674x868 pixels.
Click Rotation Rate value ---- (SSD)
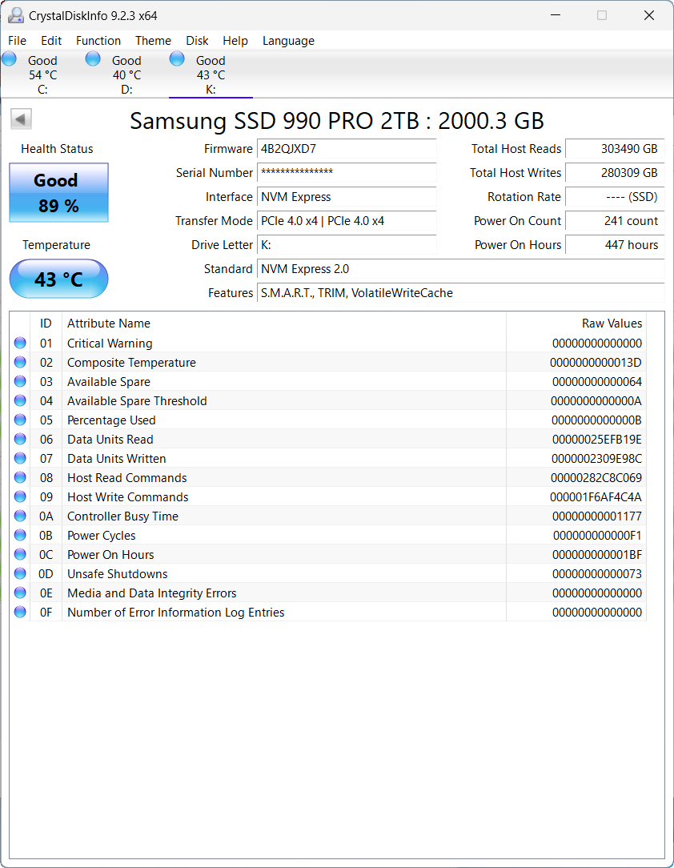615,196
